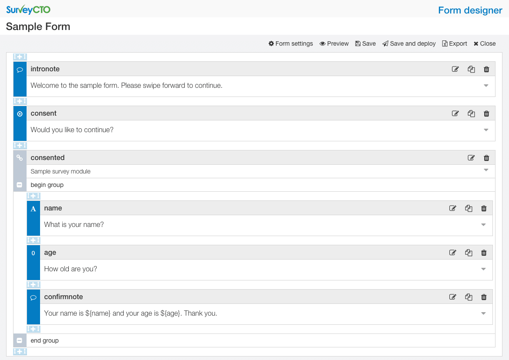Duplicate the age field

pyautogui.click(x=469, y=253)
